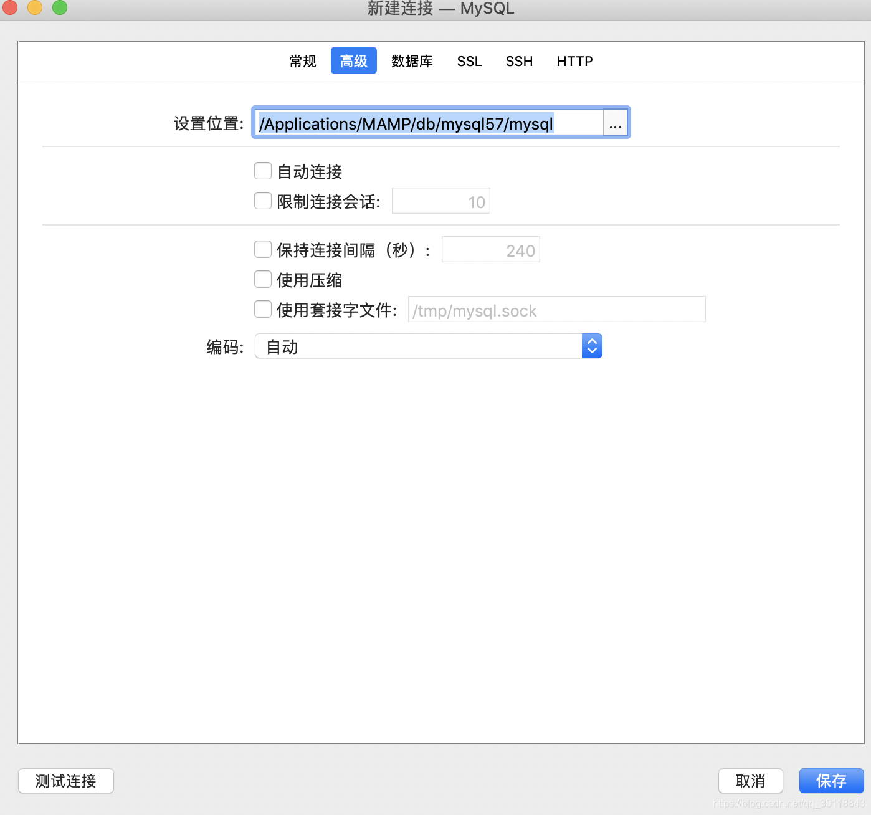This screenshot has height=815, width=871.
Task: Enable the 自动连接 checkbox
Action: 263,171
